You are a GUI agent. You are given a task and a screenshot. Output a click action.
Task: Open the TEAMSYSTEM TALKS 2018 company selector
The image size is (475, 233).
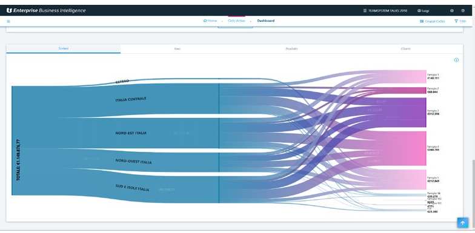point(385,11)
